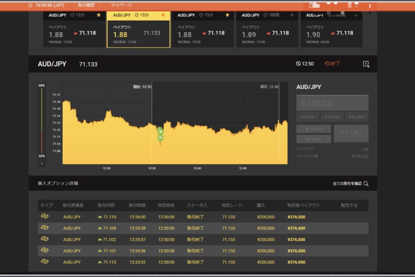Click the one-click trade icon in the AUD/JPY header
This screenshot has height=277, width=415.
pos(366,64)
